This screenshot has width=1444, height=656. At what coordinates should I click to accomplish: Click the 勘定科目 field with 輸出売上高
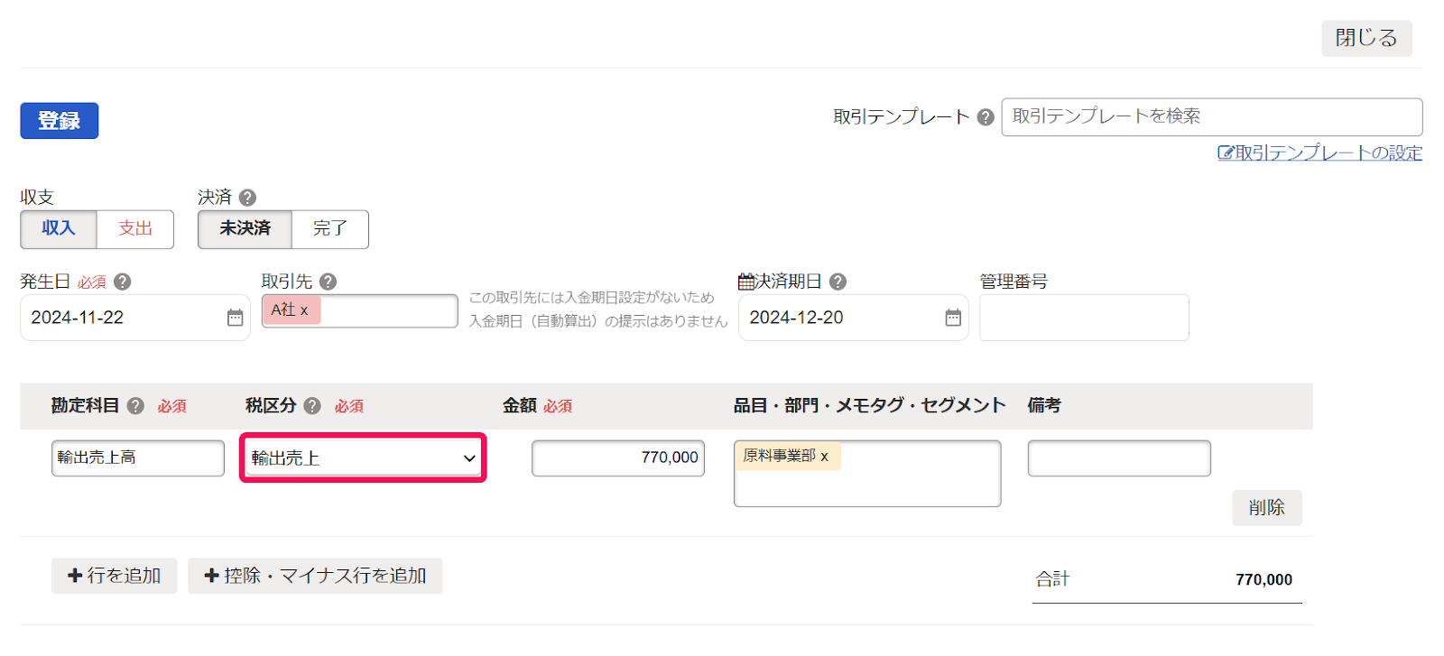(138, 458)
